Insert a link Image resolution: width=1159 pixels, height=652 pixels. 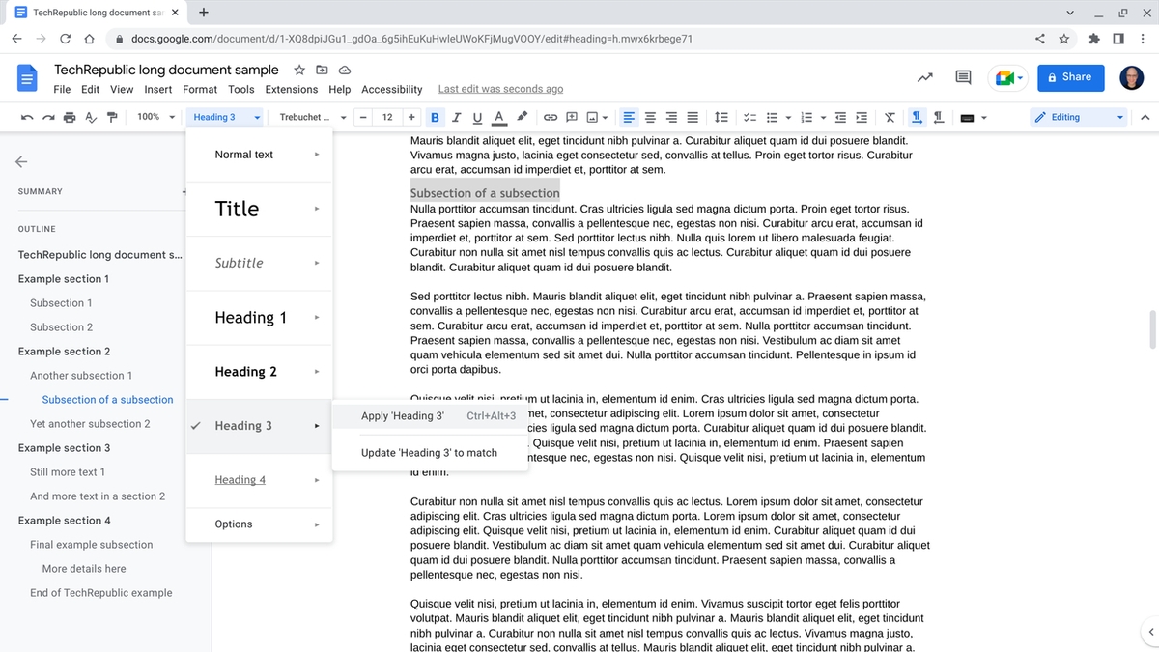(x=550, y=116)
